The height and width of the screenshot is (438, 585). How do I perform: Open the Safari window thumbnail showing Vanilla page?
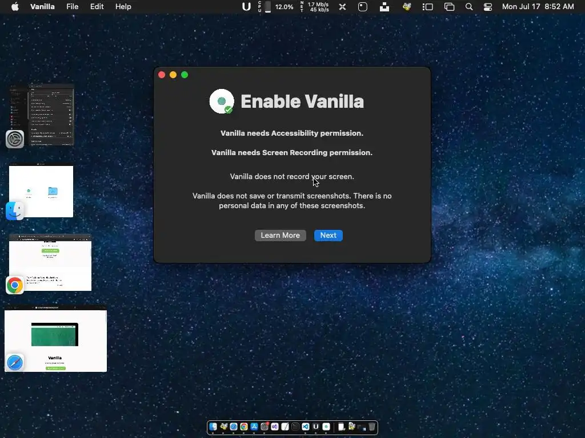pyautogui.click(x=55, y=339)
